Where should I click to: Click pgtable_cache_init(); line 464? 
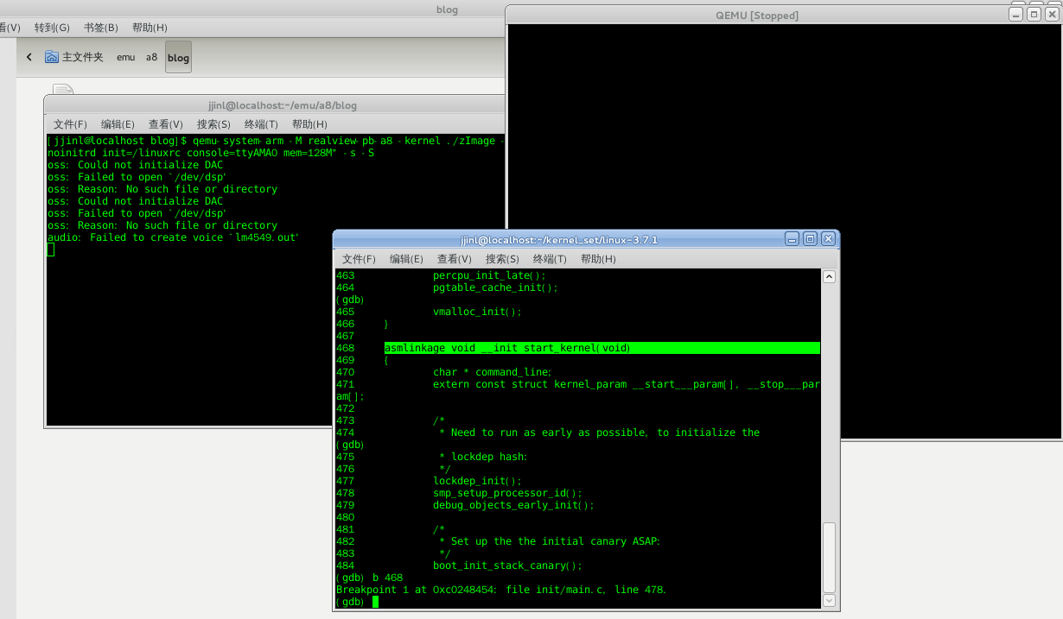click(496, 287)
